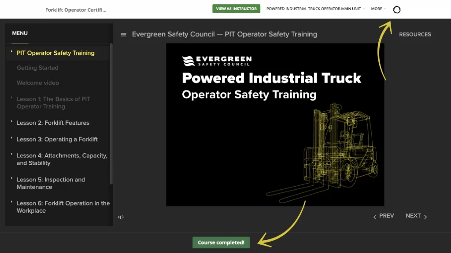
Task: Click View as Instructor button
Action: pos(237,9)
